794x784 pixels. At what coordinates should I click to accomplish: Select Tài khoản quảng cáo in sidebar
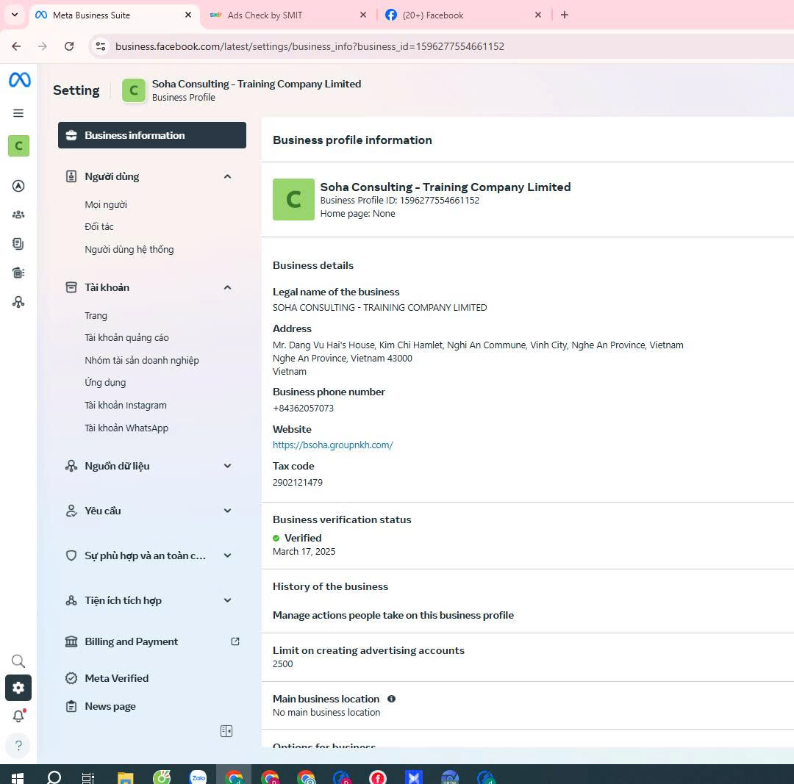[x=126, y=338]
